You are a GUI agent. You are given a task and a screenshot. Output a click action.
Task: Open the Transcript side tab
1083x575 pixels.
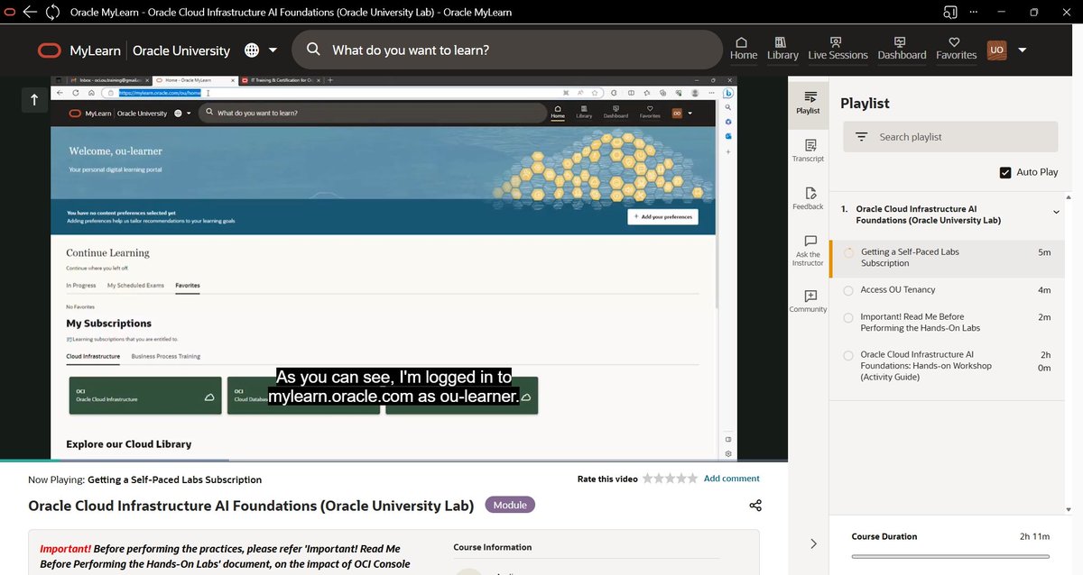[x=808, y=151]
